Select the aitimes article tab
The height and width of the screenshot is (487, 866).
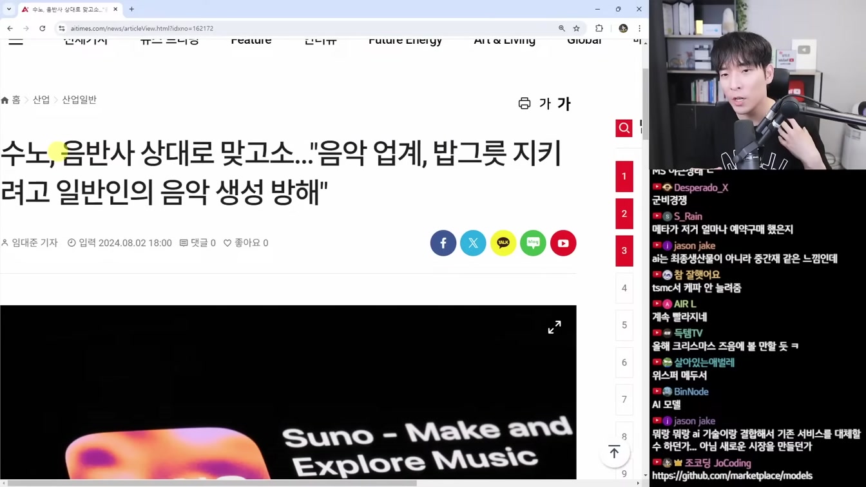[69, 9]
